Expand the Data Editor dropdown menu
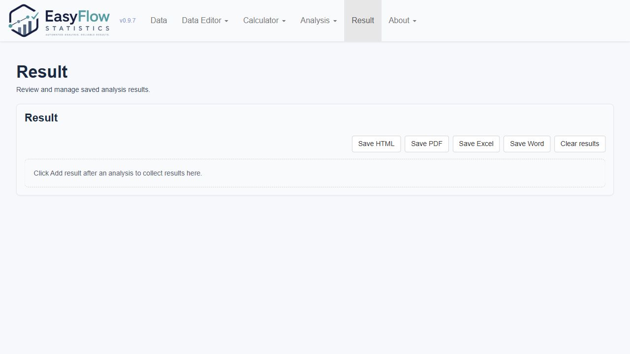This screenshot has height=354, width=630. (205, 21)
